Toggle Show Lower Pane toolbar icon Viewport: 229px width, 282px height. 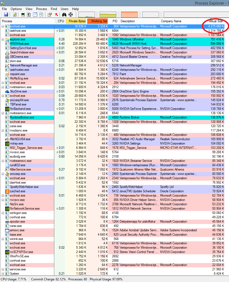click(x=35, y=15)
